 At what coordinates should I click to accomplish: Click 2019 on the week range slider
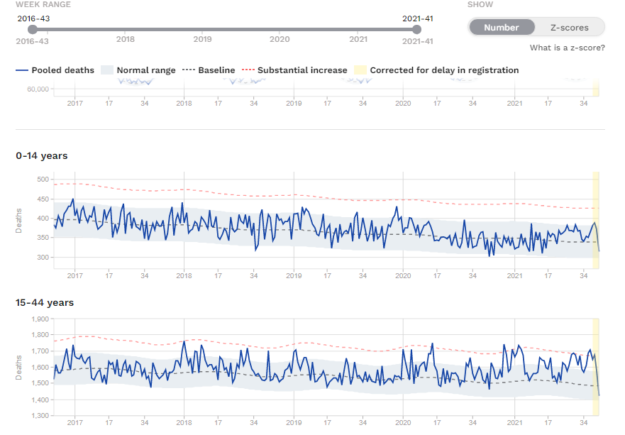pos(202,39)
